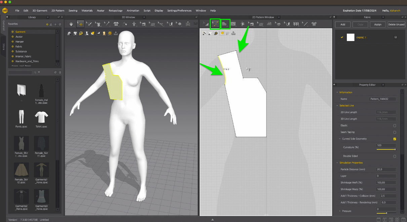Click the pattern Name input field
407x222 pixels.
tap(382, 99)
